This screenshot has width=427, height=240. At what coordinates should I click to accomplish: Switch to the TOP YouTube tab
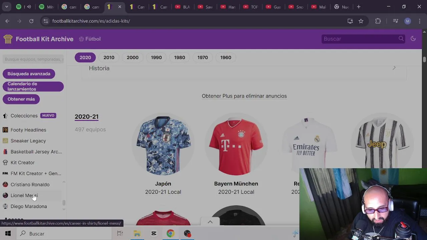[251, 7]
